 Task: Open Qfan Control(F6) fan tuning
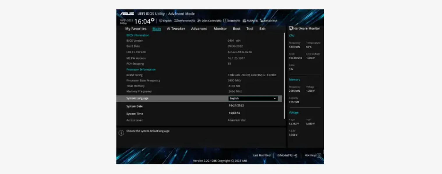point(209,21)
